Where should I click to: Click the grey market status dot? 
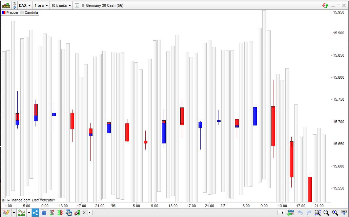coord(83,5)
